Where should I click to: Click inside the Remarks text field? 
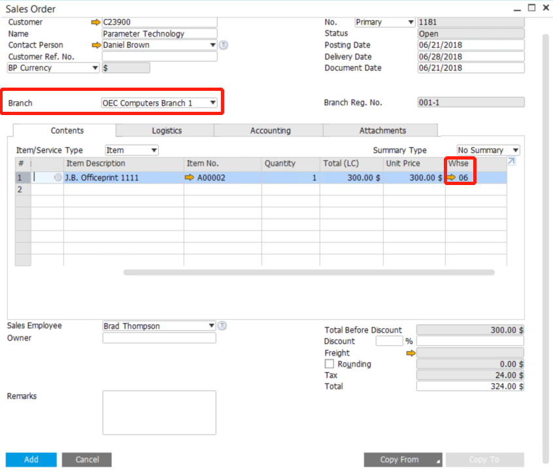tap(159, 412)
